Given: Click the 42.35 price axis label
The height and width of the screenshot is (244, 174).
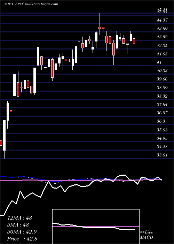Looking at the screenshot, I should point(162,45).
